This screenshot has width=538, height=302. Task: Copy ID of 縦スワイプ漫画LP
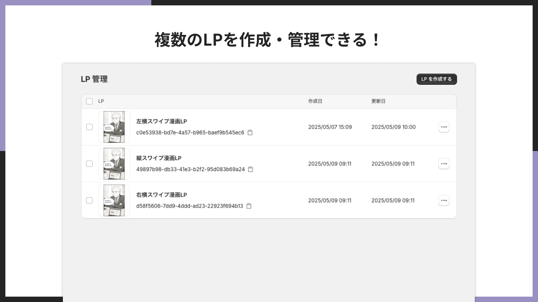(251, 169)
